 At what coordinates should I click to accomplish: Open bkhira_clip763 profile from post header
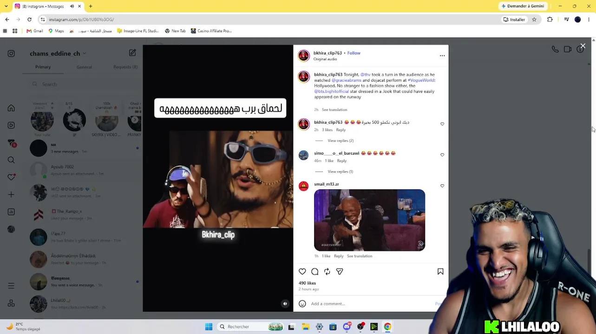pos(327,53)
